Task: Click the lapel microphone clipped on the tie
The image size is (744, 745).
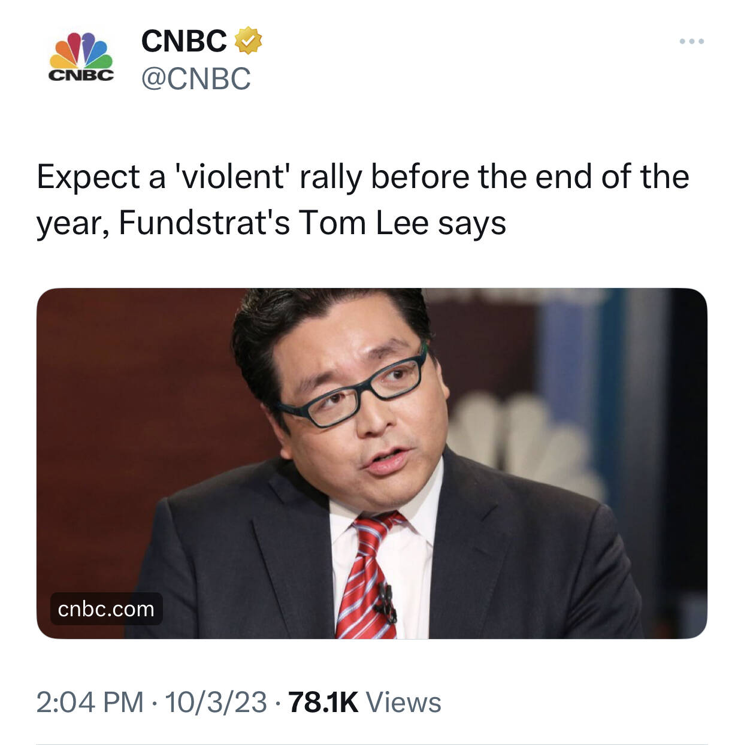Action: pos(385,602)
